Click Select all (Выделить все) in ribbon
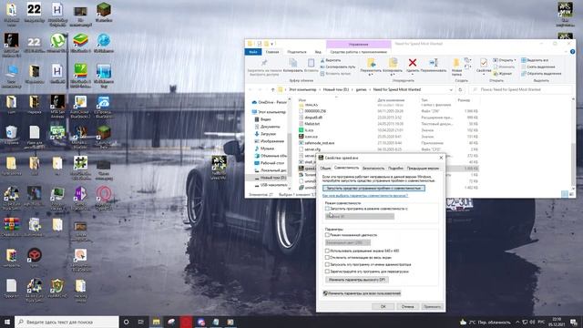This screenshot has height=328, width=583. tap(535, 60)
